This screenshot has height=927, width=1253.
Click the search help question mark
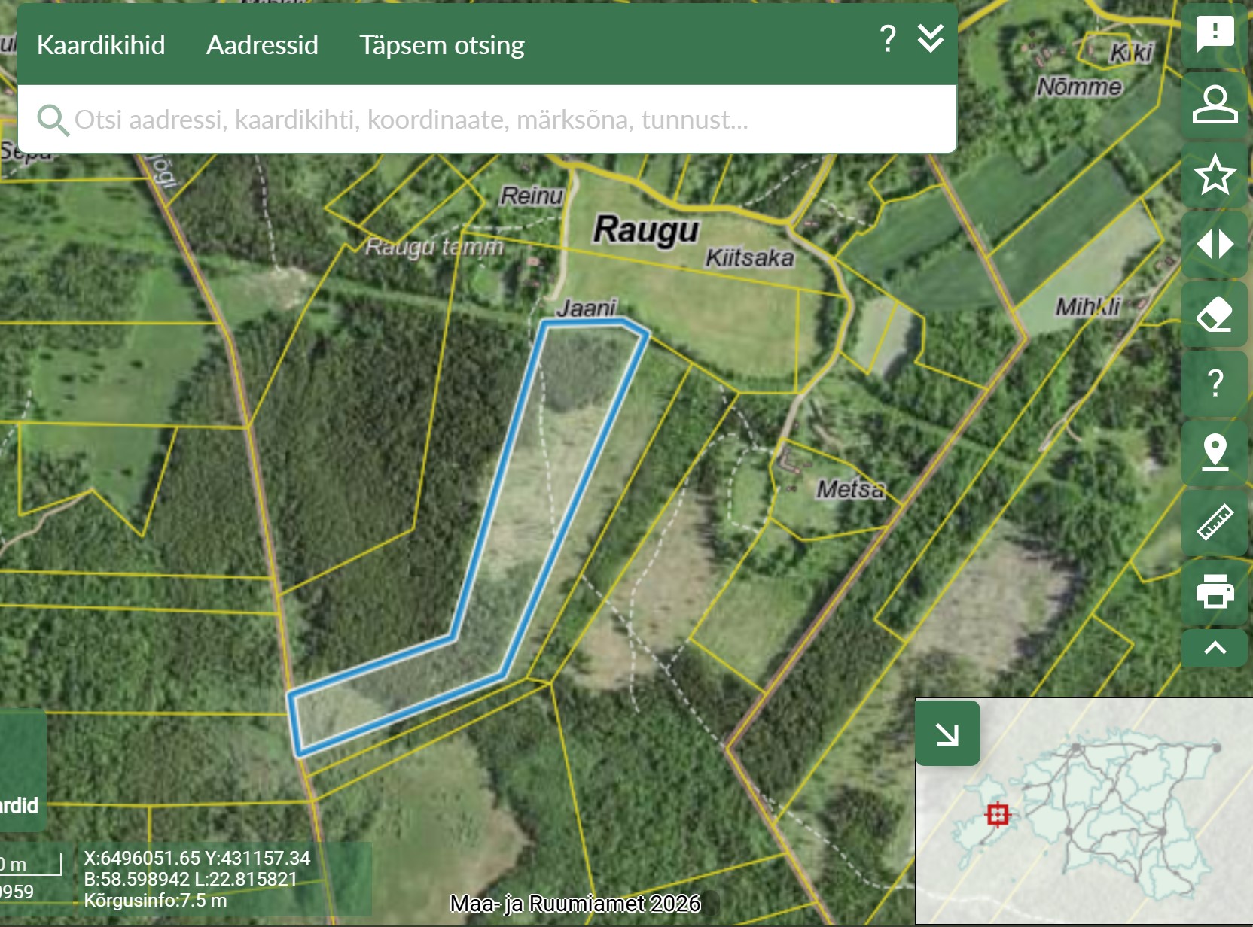(888, 38)
